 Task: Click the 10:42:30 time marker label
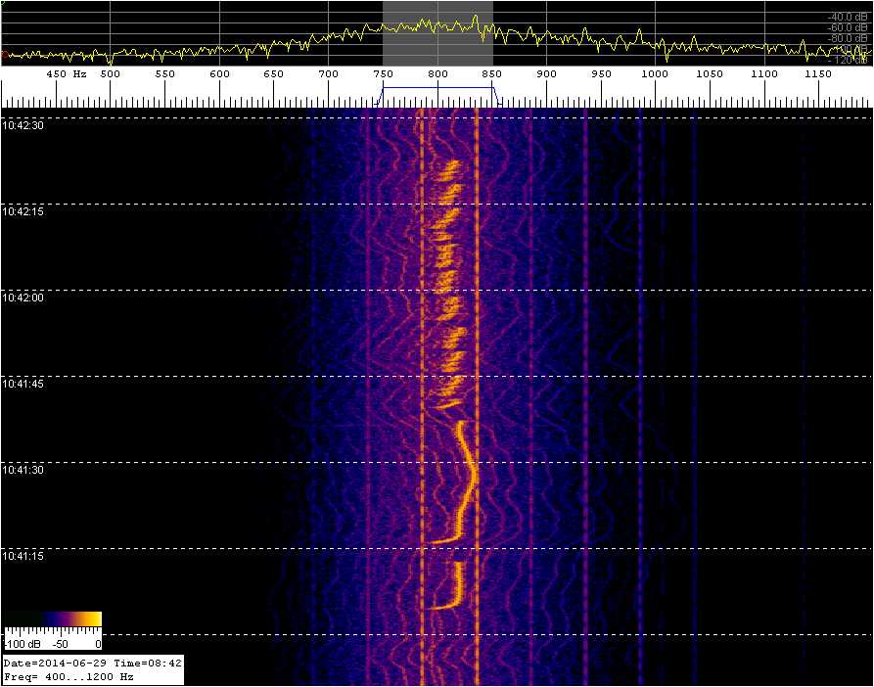coord(23,125)
